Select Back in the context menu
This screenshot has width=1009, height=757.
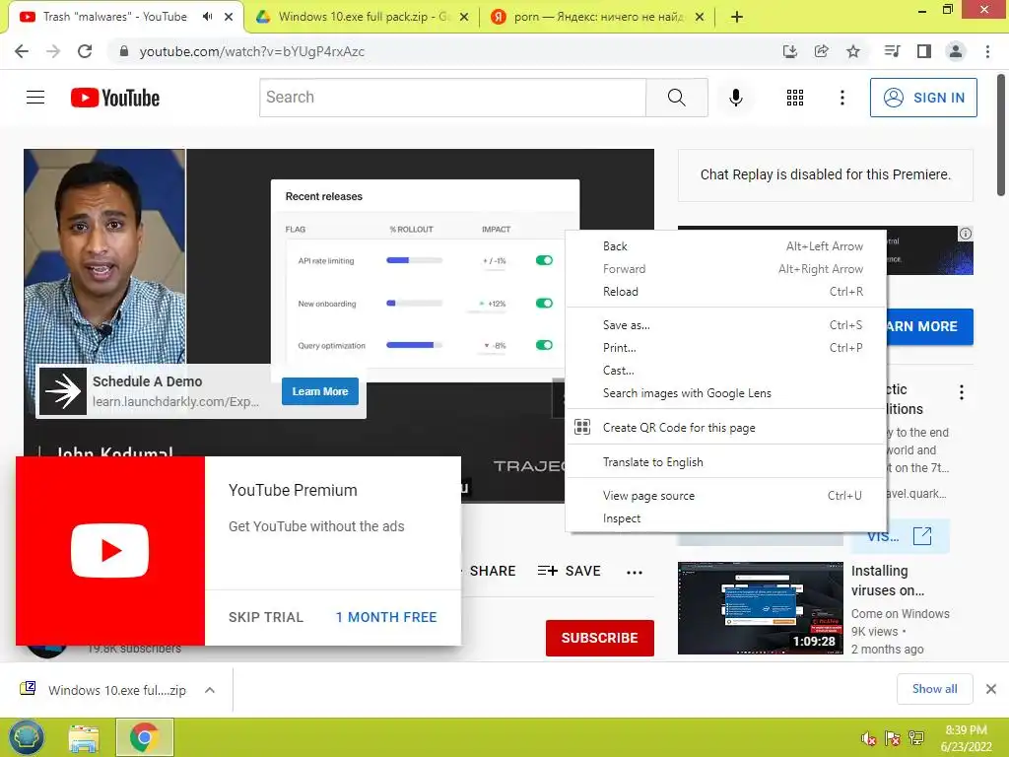(x=726, y=245)
